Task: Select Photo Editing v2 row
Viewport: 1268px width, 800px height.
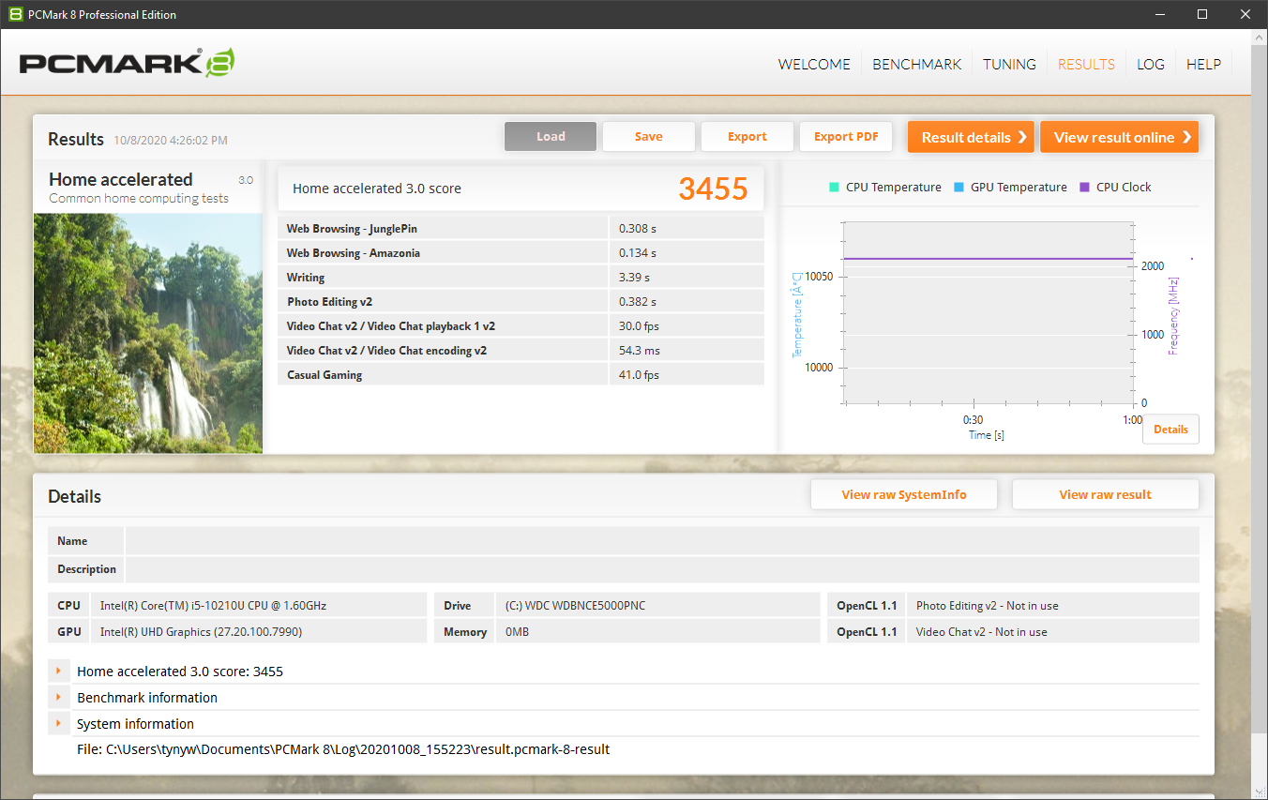Action: (521, 301)
